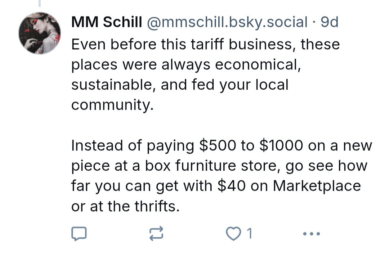Open the post at the "Even before this tariff" paragraph
Image resolution: width=389 pixels, height=256 pixels.
coord(205,75)
